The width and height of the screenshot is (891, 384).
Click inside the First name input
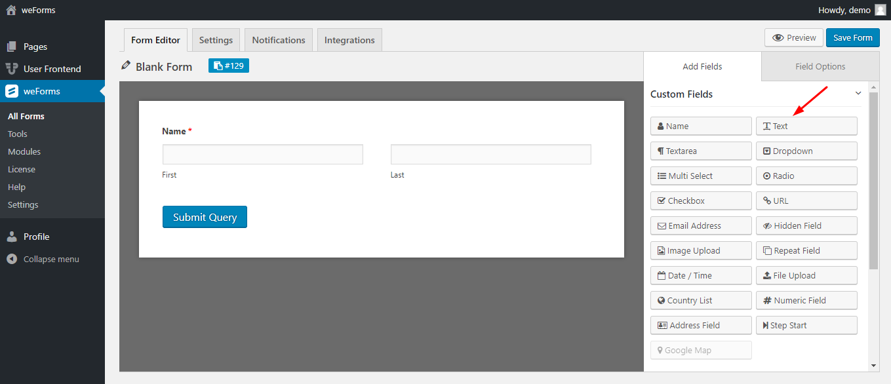(262, 154)
